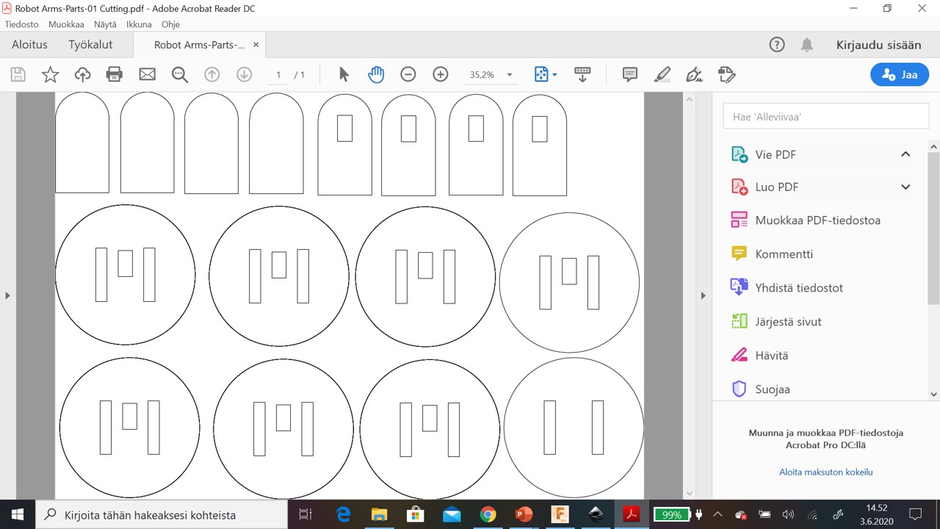Print the document with printer icon
The height and width of the screenshot is (529, 940).
tap(114, 74)
